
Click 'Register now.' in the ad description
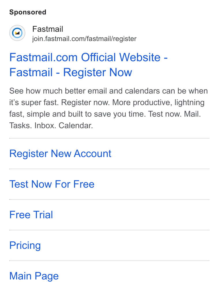pyautogui.click(x=85, y=102)
